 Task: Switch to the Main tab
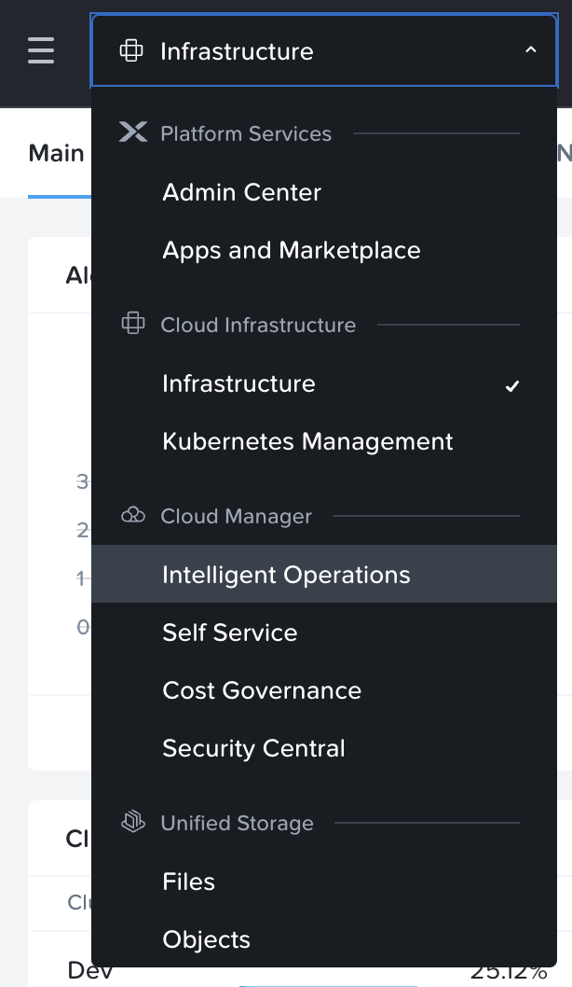(x=56, y=153)
